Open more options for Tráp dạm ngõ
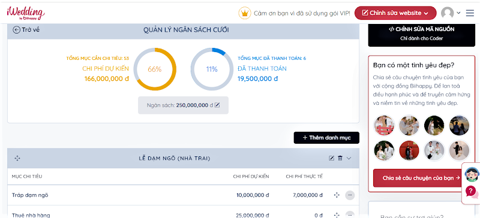The height and width of the screenshot is (218, 480). point(350,195)
